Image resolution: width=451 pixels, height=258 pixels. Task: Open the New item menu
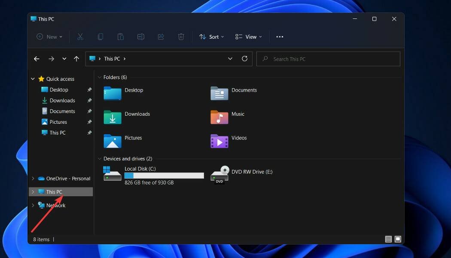click(49, 37)
